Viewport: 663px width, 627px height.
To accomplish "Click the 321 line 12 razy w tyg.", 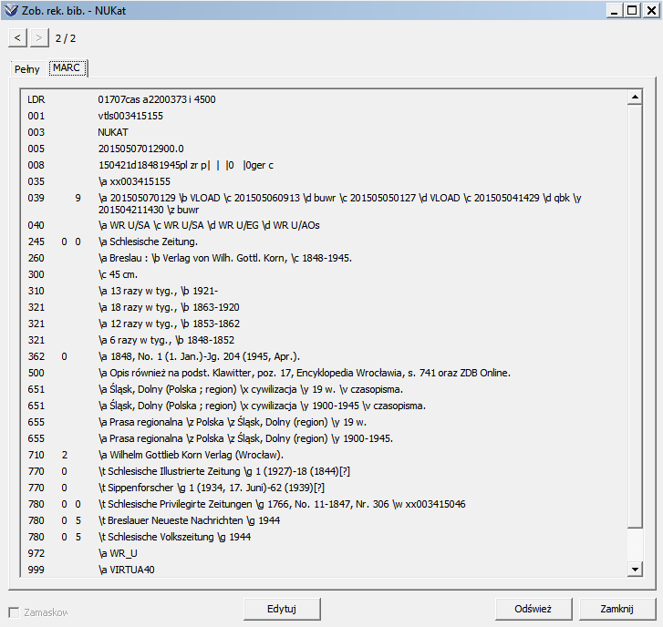I will coord(169,324).
